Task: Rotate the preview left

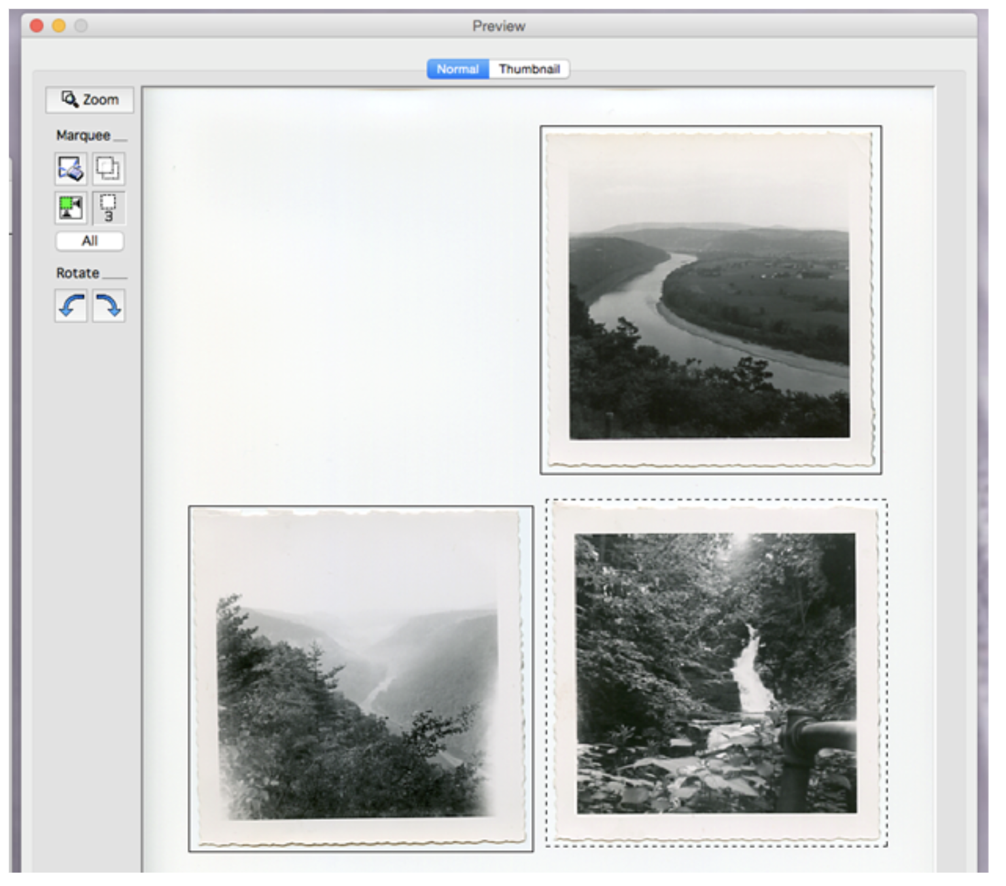Action: pos(71,306)
